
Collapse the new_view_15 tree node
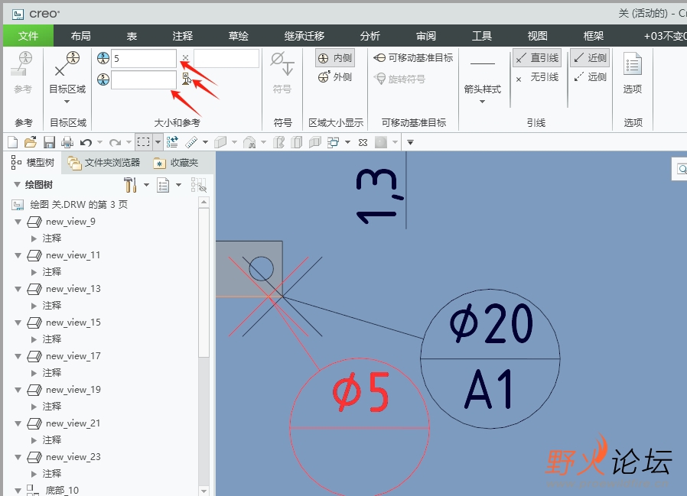pyautogui.click(x=18, y=323)
